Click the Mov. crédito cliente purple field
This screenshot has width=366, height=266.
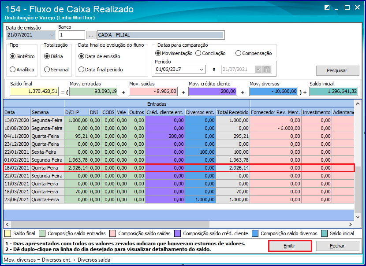213,92
